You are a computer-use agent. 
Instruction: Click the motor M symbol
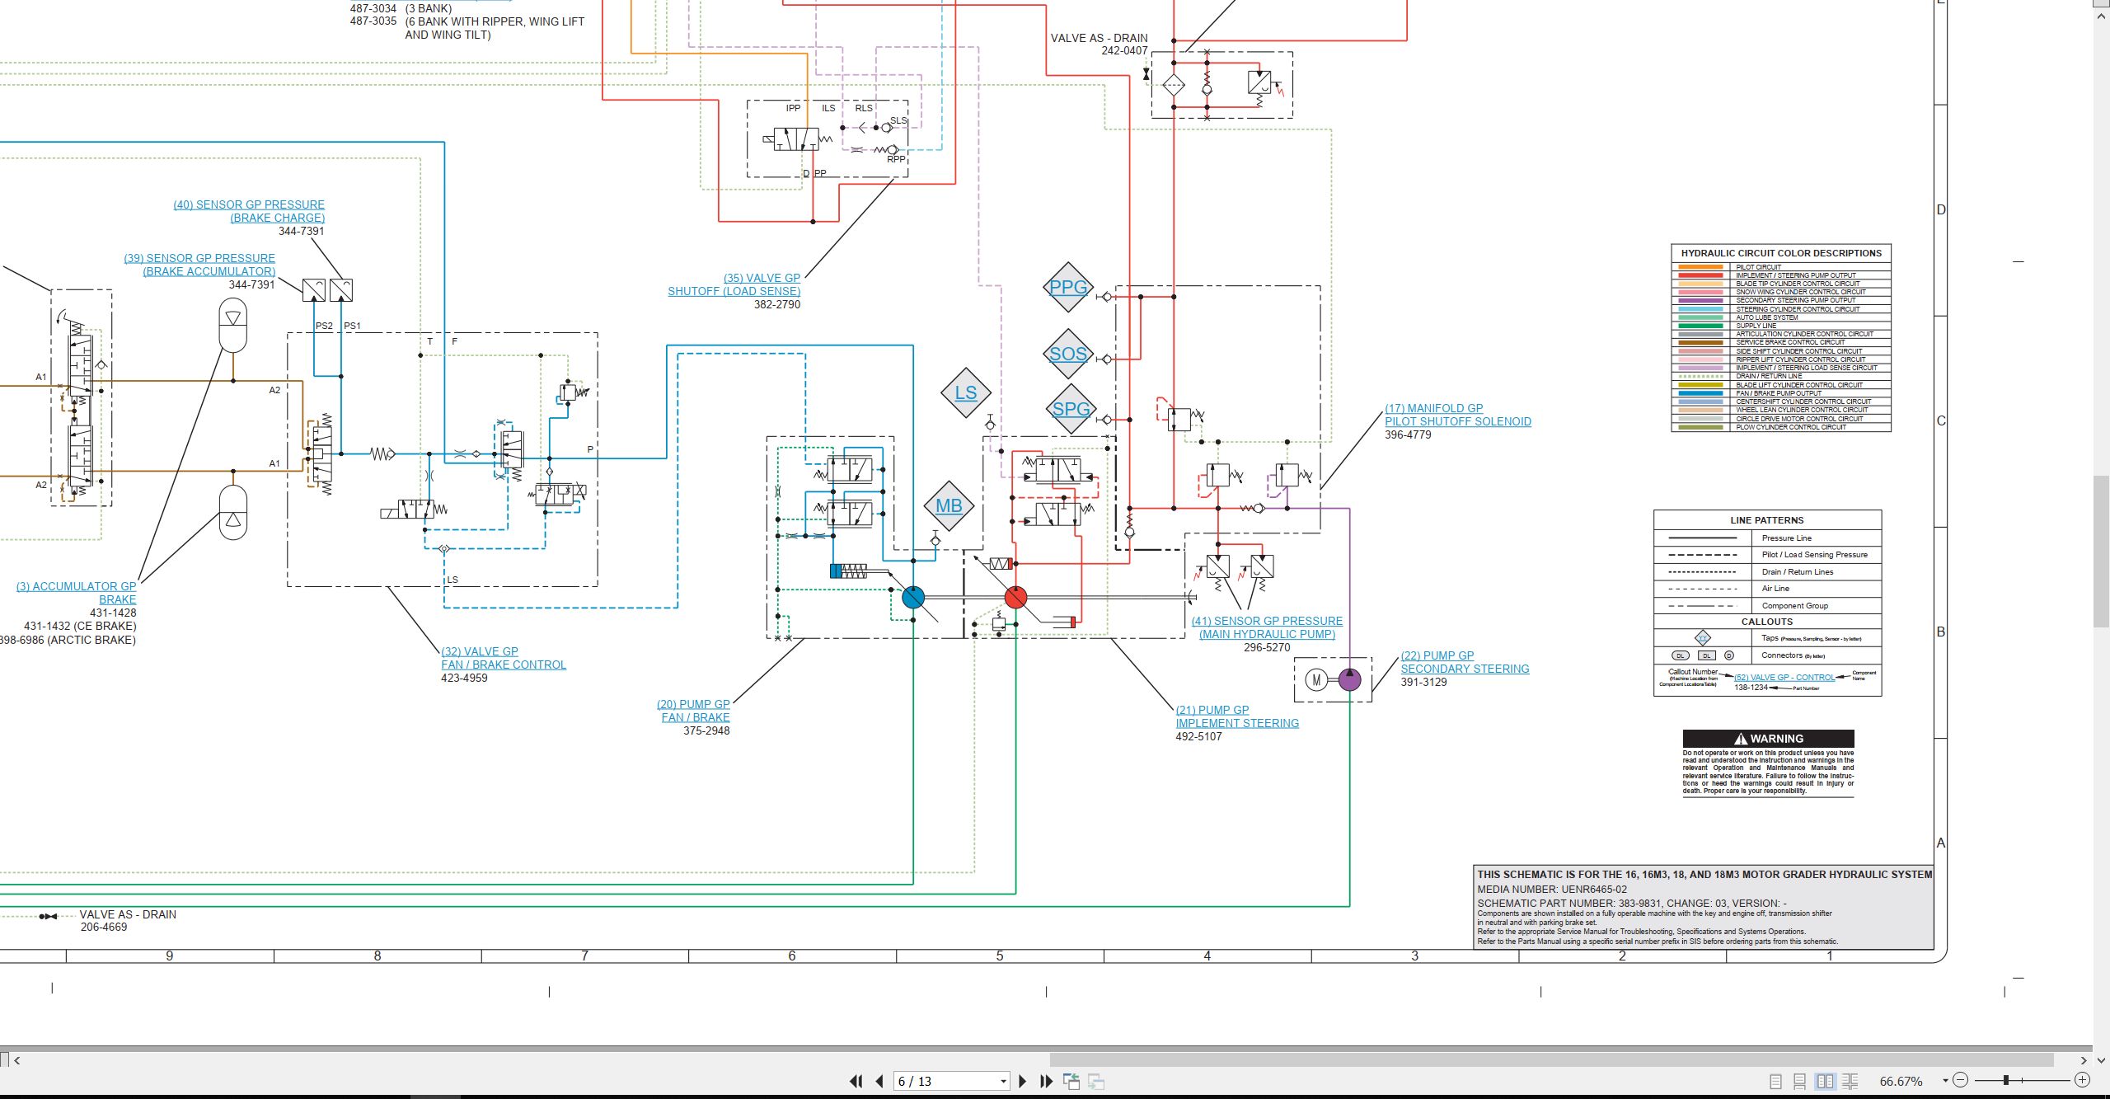(1316, 680)
